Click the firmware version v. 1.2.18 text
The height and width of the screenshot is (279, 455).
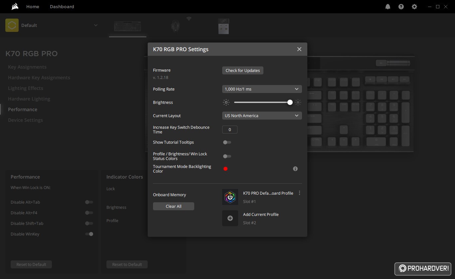point(161,77)
